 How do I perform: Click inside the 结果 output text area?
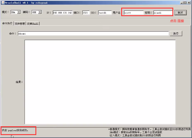100,82
